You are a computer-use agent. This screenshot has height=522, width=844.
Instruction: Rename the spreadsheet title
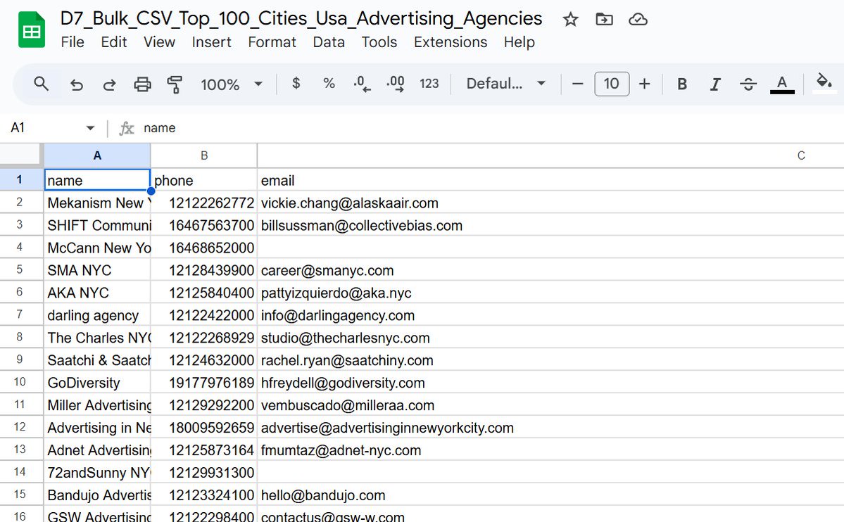[301, 18]
